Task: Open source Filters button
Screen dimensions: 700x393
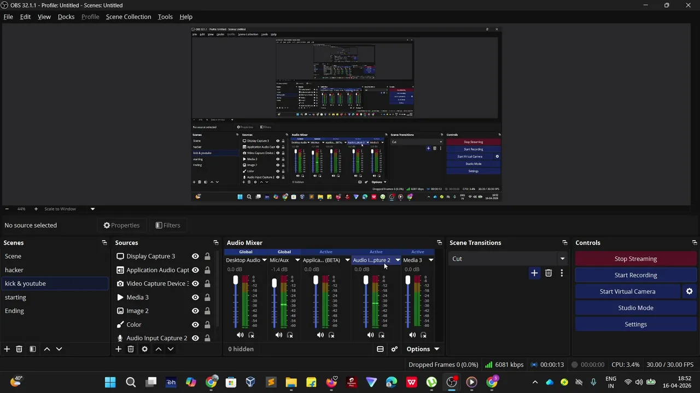Action: [168, 225]
